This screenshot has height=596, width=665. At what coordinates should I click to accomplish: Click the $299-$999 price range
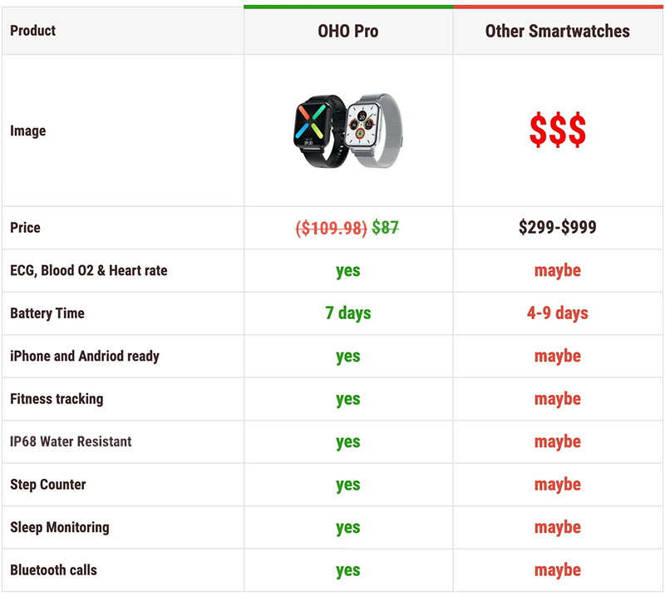pyautogui.click(x=558, y=228)
